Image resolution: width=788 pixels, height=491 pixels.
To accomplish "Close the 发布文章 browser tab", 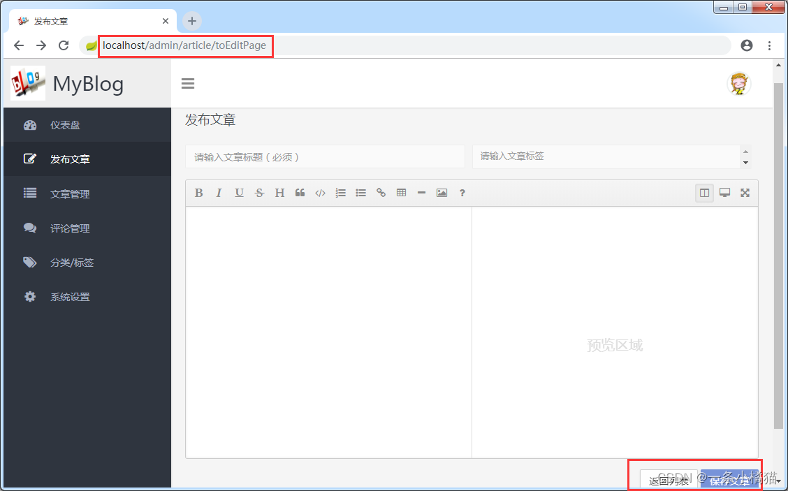I will 166,21.
